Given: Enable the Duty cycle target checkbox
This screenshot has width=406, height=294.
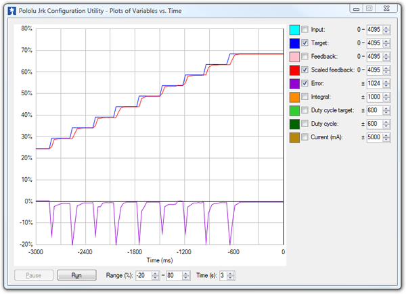Looking at the screenshot, I should 304,111.
